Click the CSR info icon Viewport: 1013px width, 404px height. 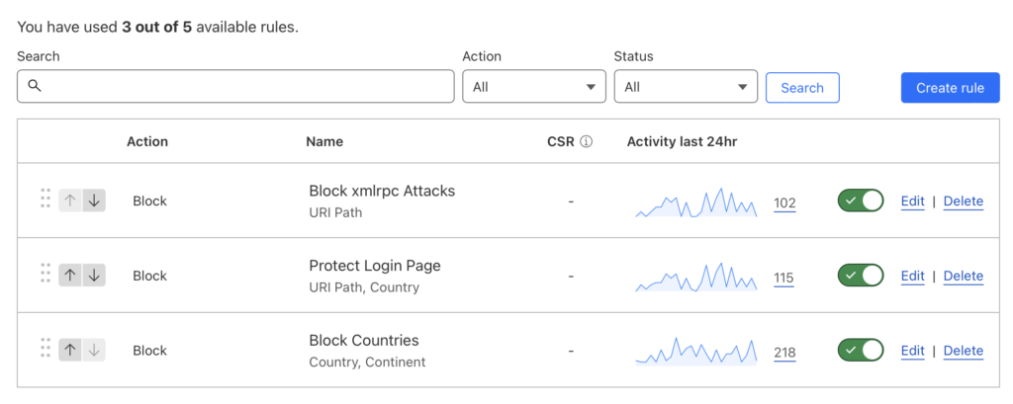tap(586, 141)
